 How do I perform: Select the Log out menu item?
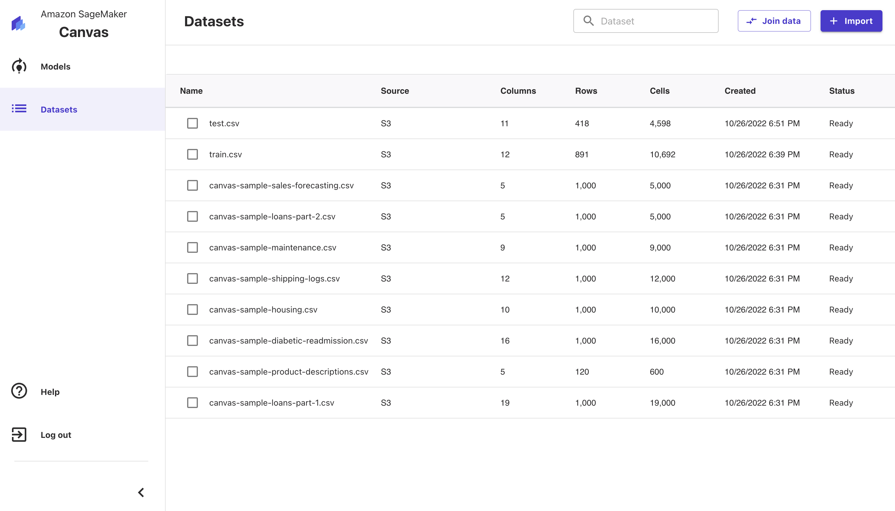pos(83,435)
